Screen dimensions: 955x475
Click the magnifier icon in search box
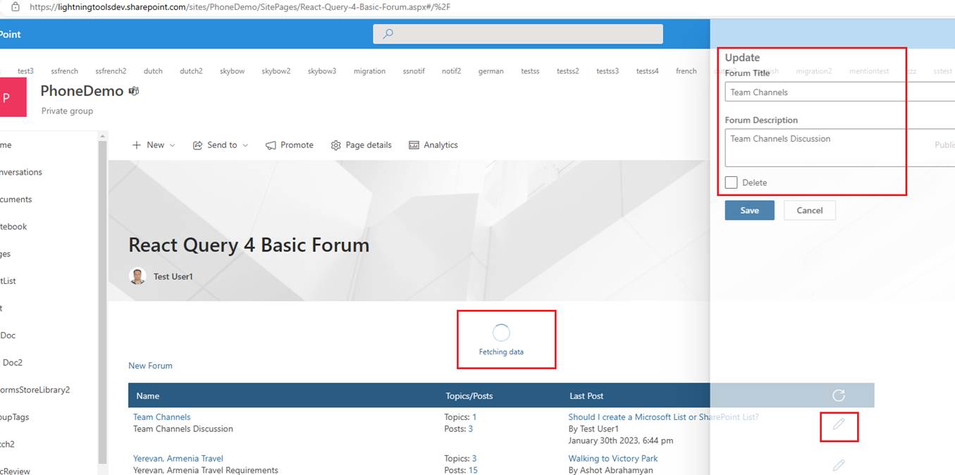(x=388, y=34)
